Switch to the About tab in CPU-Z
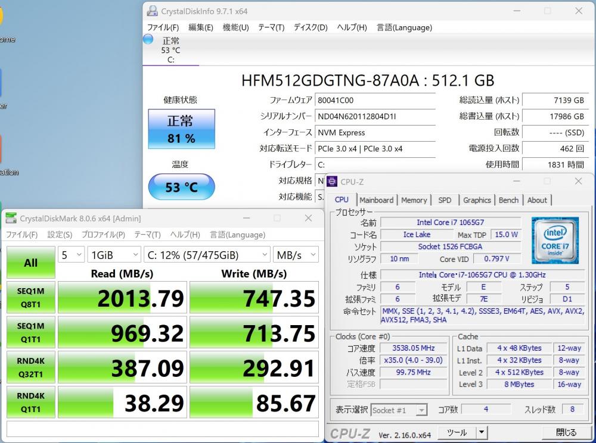596x443 pixels. [537, 200]
